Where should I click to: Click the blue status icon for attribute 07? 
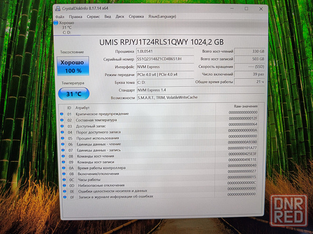pos(63,150)
